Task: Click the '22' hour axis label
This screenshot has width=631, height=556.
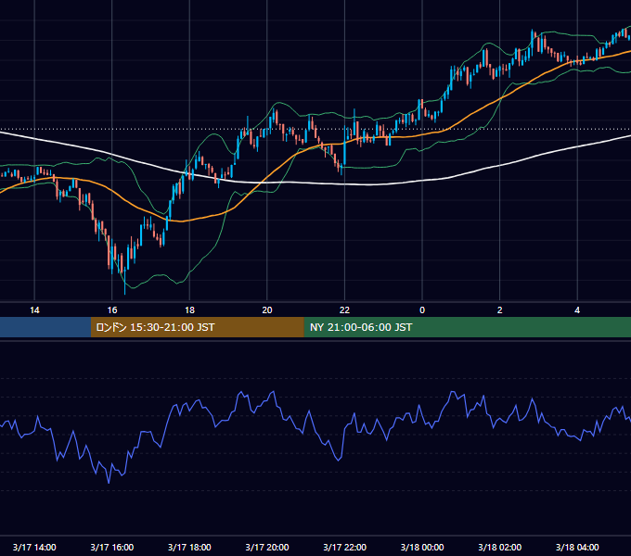Action: pyautogui.click(x=344, y=310)
